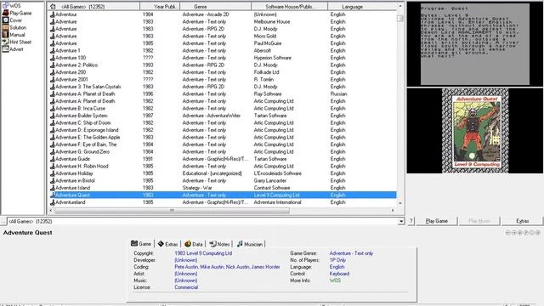Select the Adventure row by Melbourne House
Viewport: 544px width, 306px height.
tap(223, 21)
